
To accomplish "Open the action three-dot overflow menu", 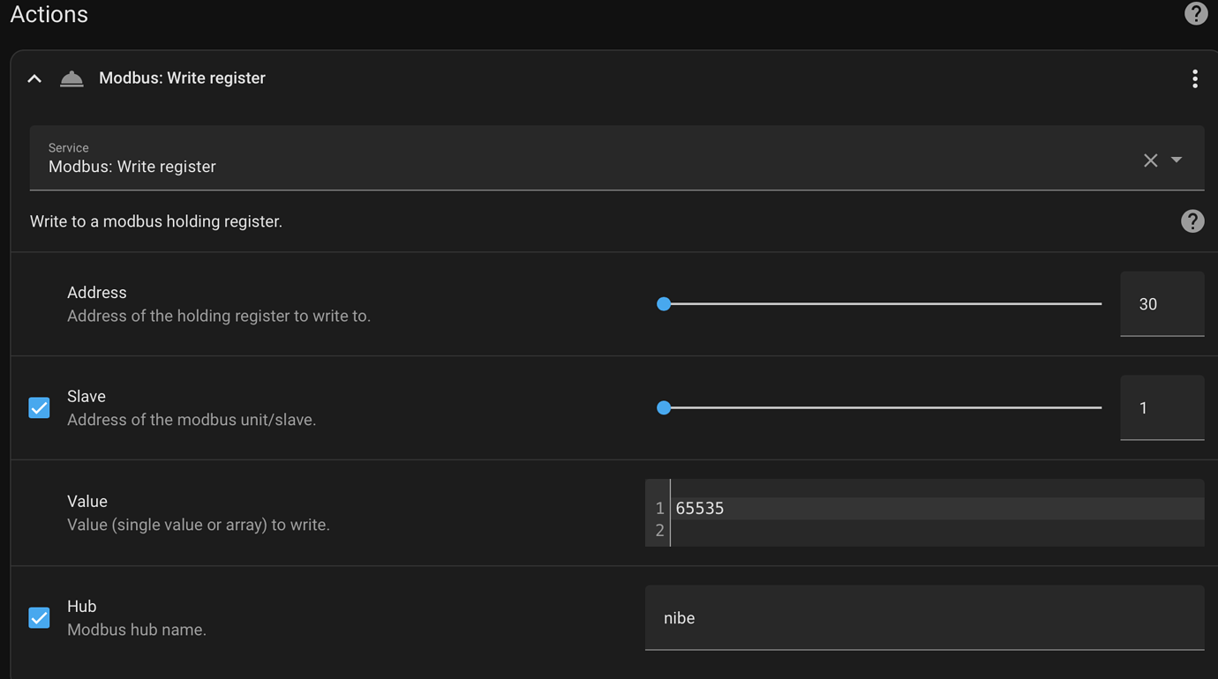I will (1194, 78).
